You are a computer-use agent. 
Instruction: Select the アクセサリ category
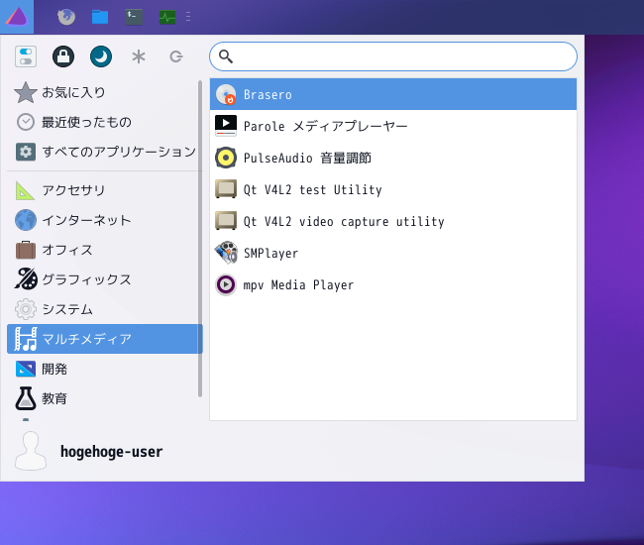(105, 190)
